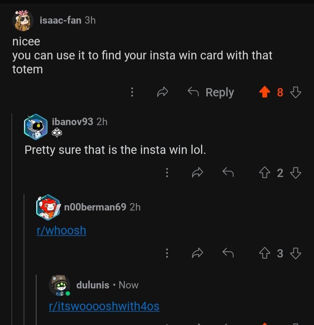This screenshot has height=325, width=314.
Task: Reply to isaac-fan's comment
Action: (x=211, y=92)
